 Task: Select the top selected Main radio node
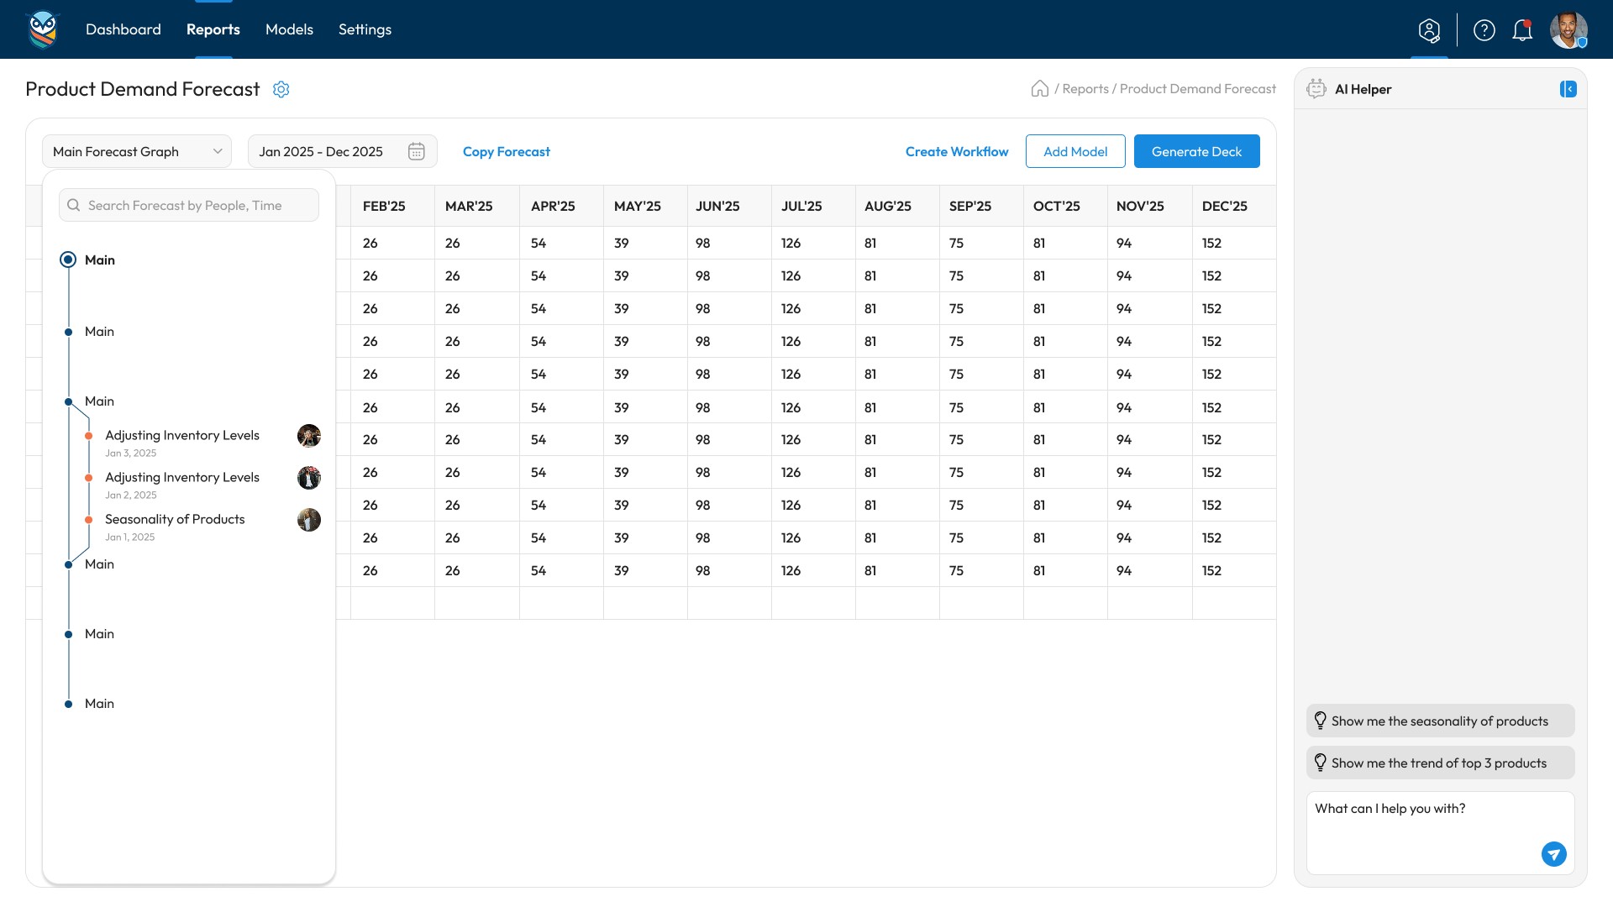[x=68, y=260]
